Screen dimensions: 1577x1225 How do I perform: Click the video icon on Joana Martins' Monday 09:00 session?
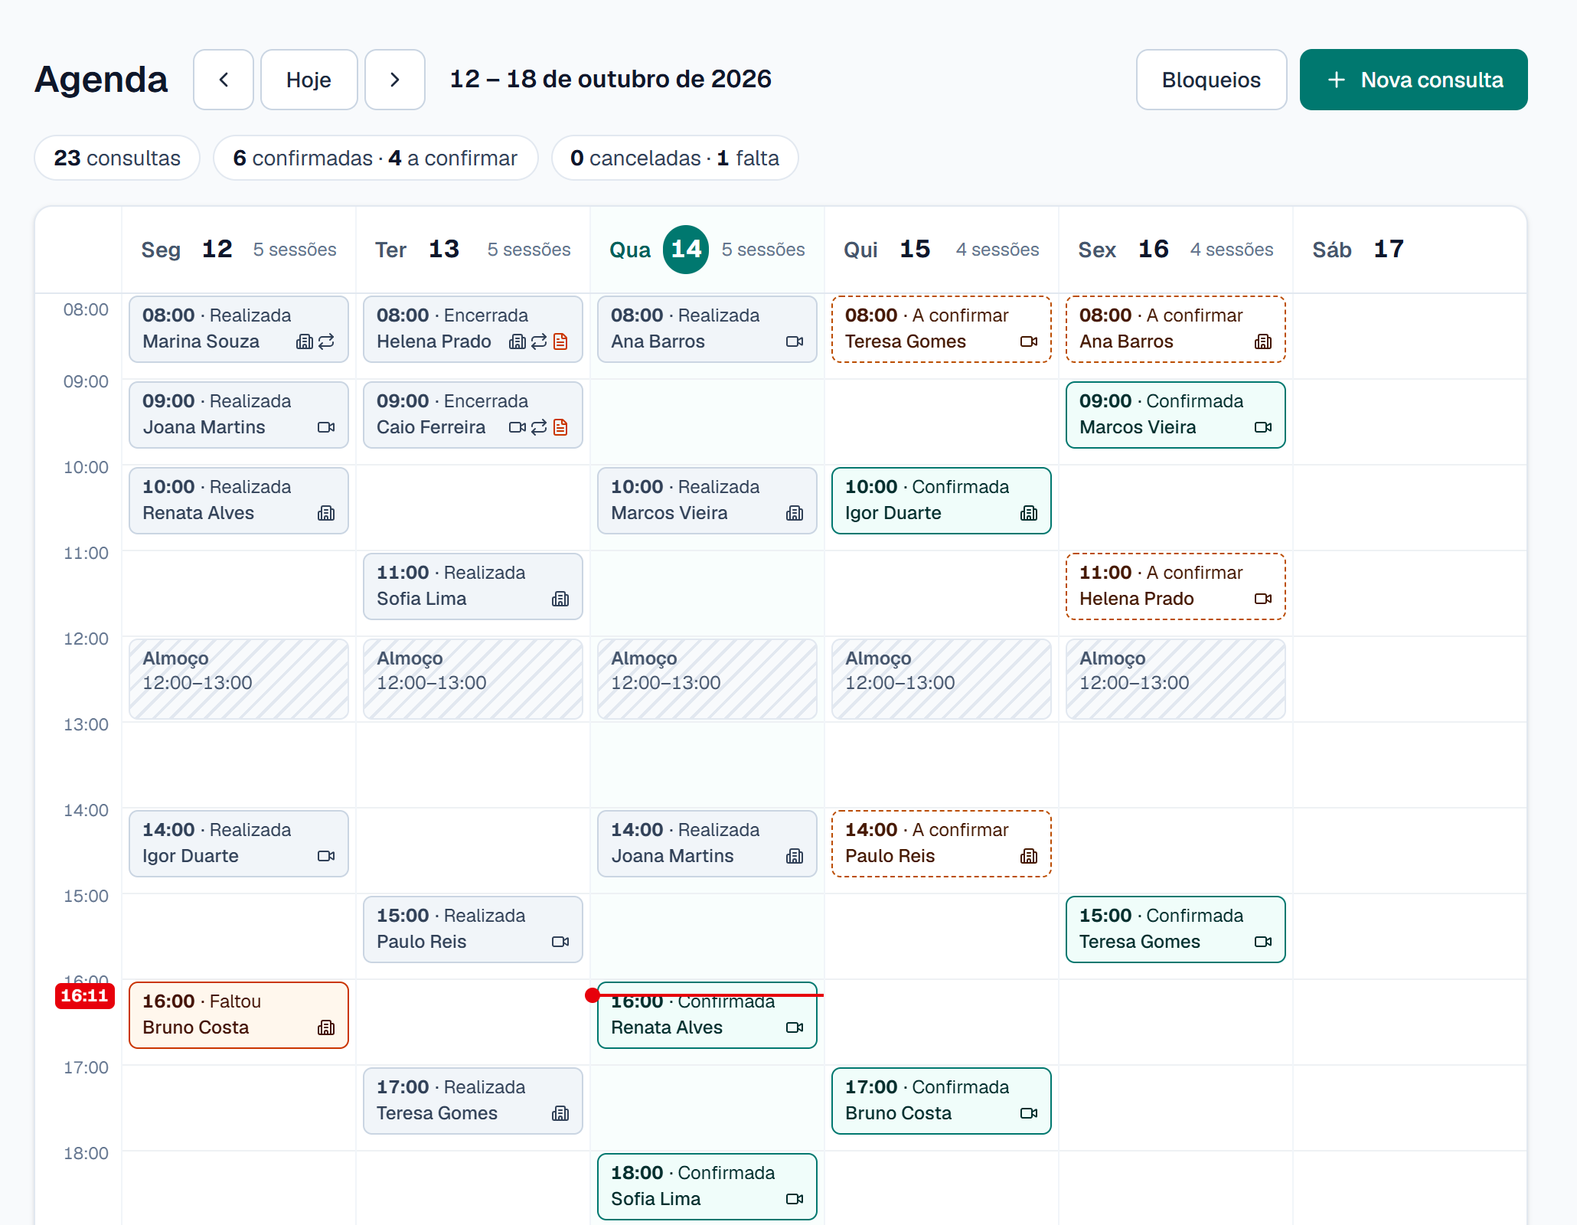(327, 427)
